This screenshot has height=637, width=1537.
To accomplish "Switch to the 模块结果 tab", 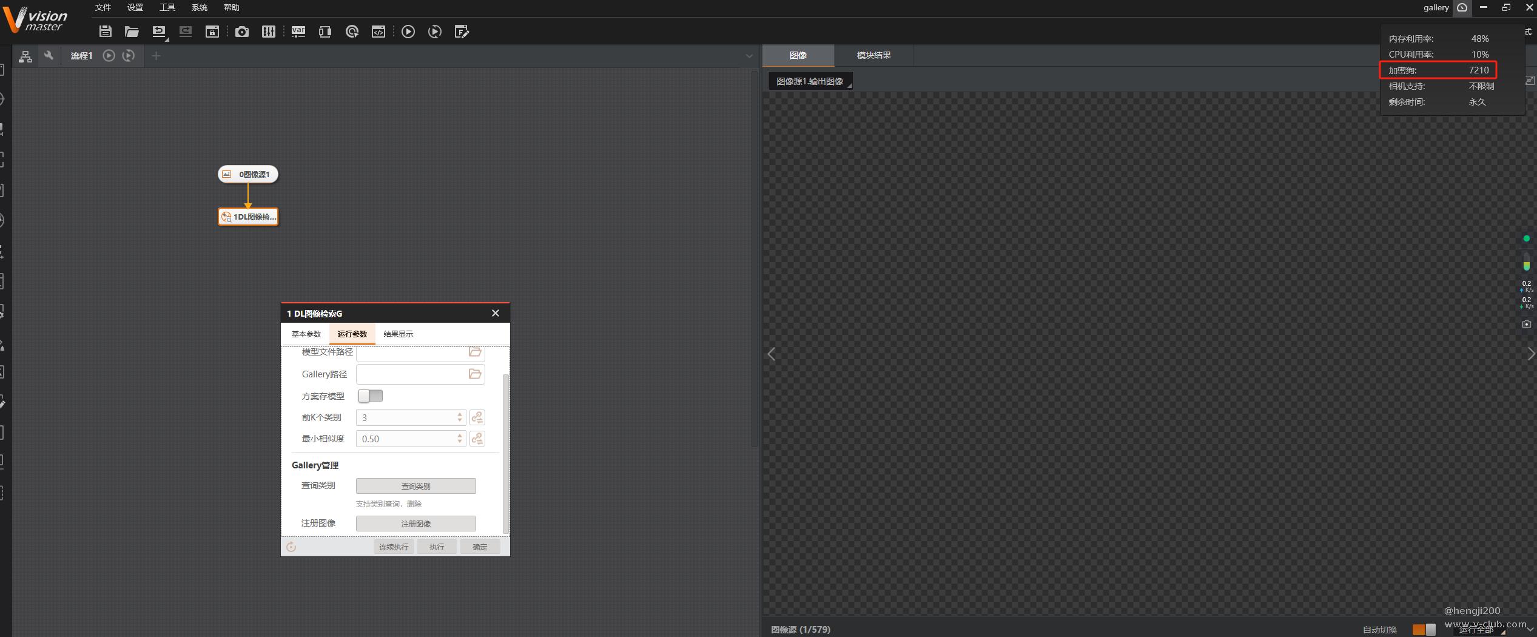I will (873, 55).
